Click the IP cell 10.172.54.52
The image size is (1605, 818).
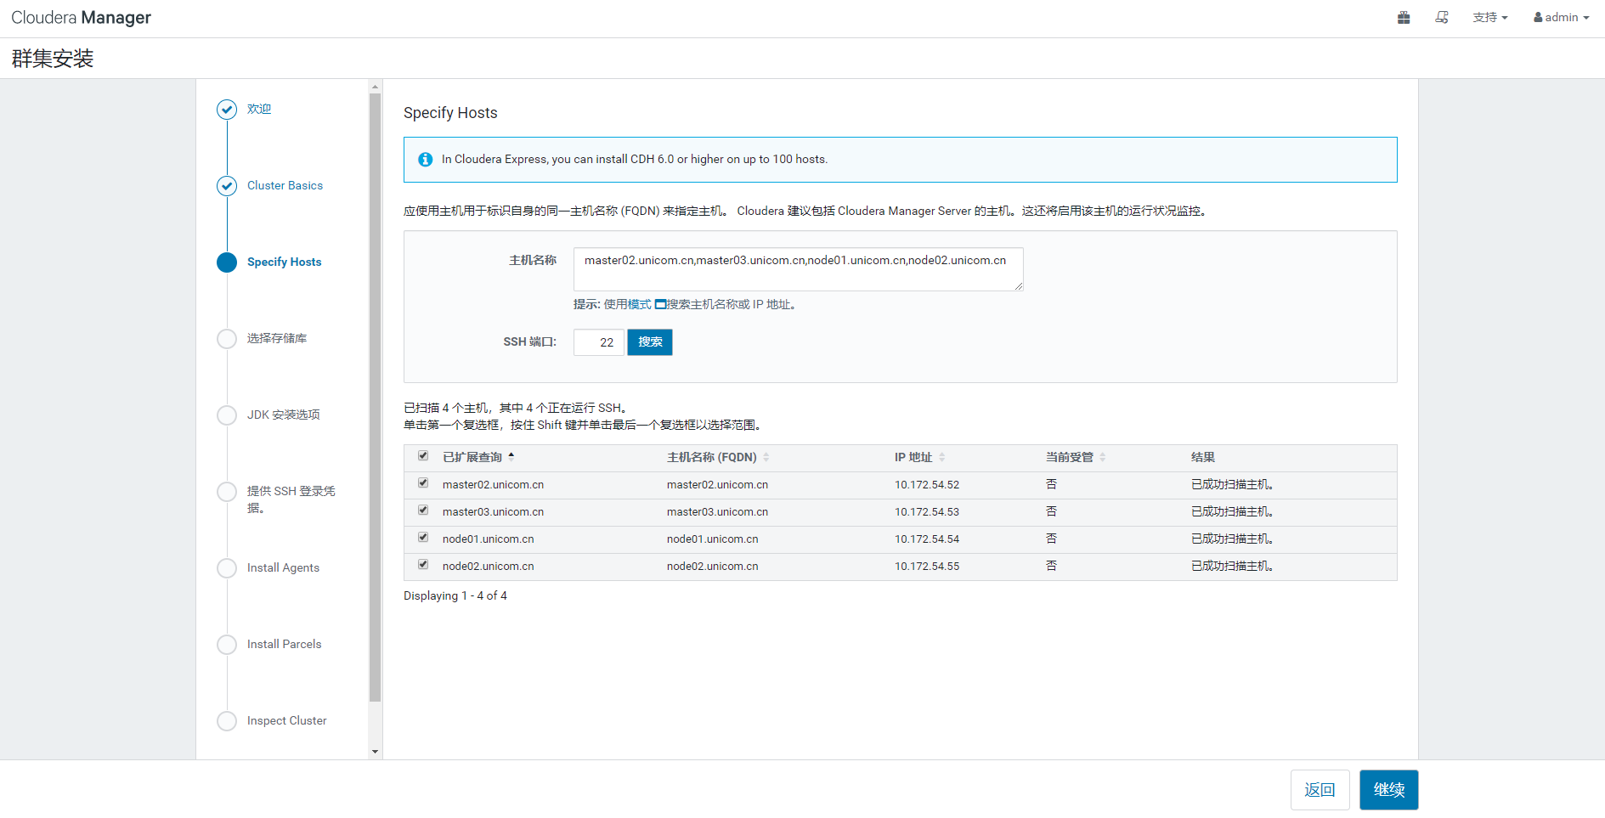[926, 485]
